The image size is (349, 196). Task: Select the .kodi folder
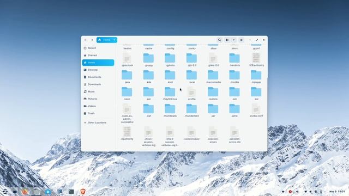click(170, 75)
